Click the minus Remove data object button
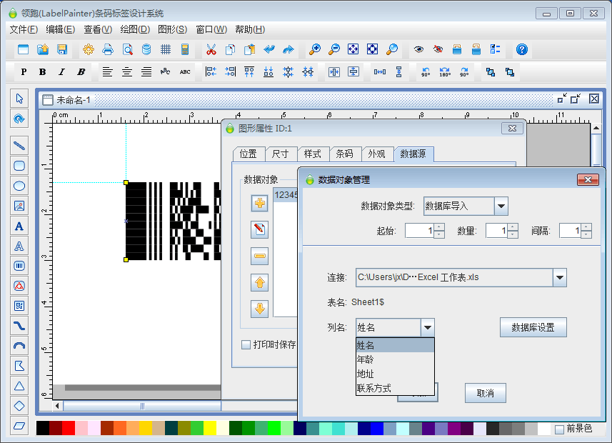This screenshot has height=443, width=612. 259,257
